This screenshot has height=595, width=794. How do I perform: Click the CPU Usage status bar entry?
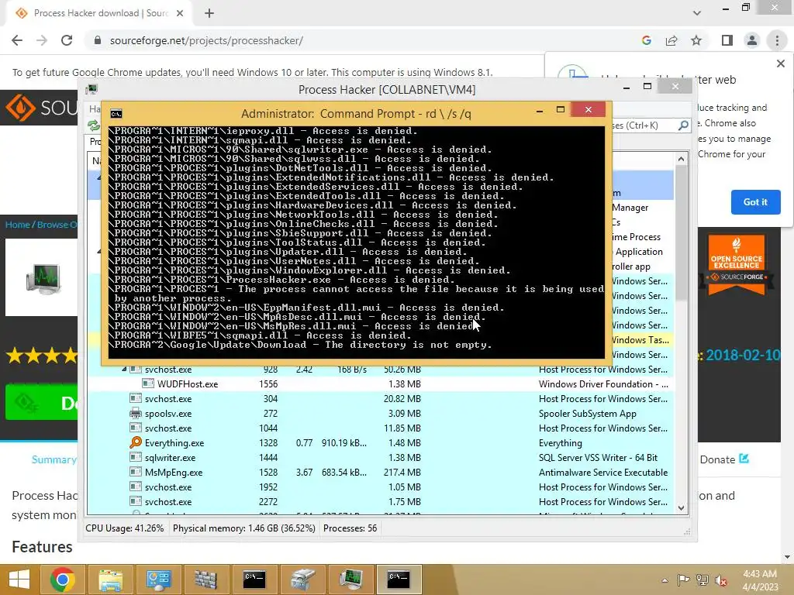pos(125,528)
